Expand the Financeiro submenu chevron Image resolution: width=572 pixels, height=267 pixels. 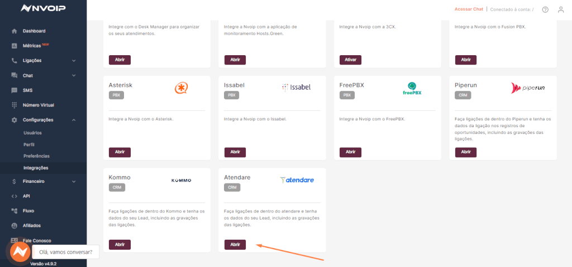click(74, 181)
